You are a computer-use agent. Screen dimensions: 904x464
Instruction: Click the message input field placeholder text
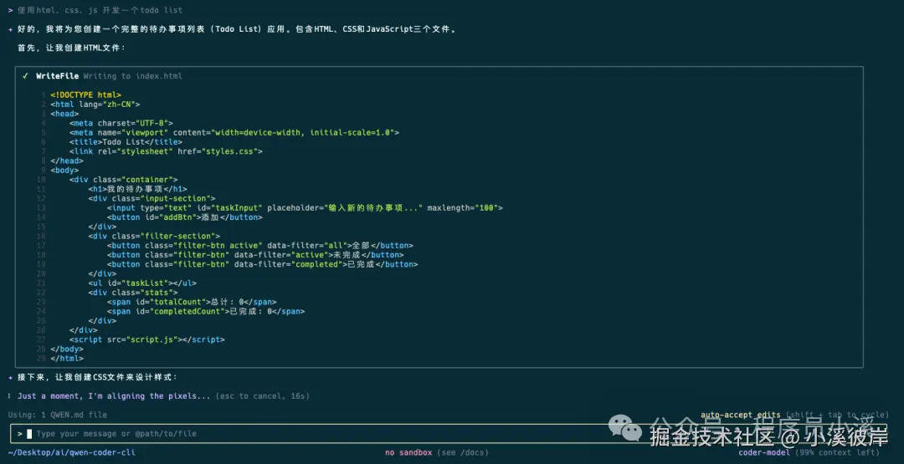tap(116, 434)
